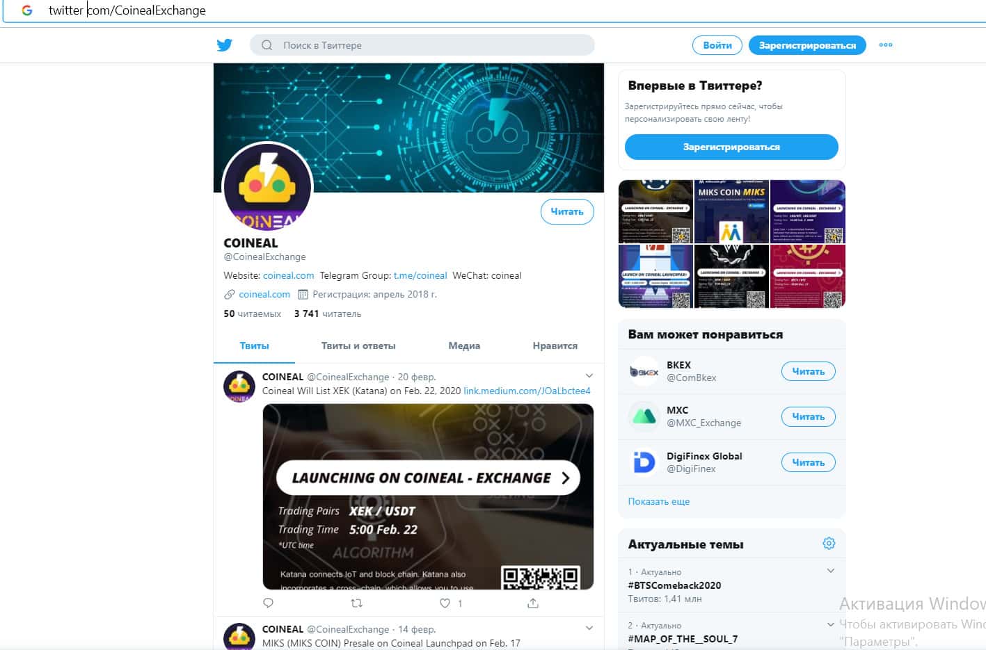Retweet the XEK Katana tweet

[356, 603]
